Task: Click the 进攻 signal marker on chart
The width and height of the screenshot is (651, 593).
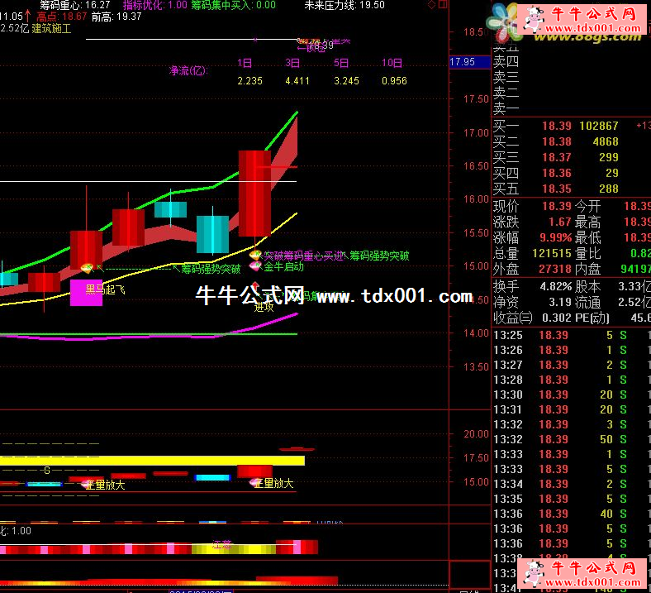Action: tap(264, 306)
